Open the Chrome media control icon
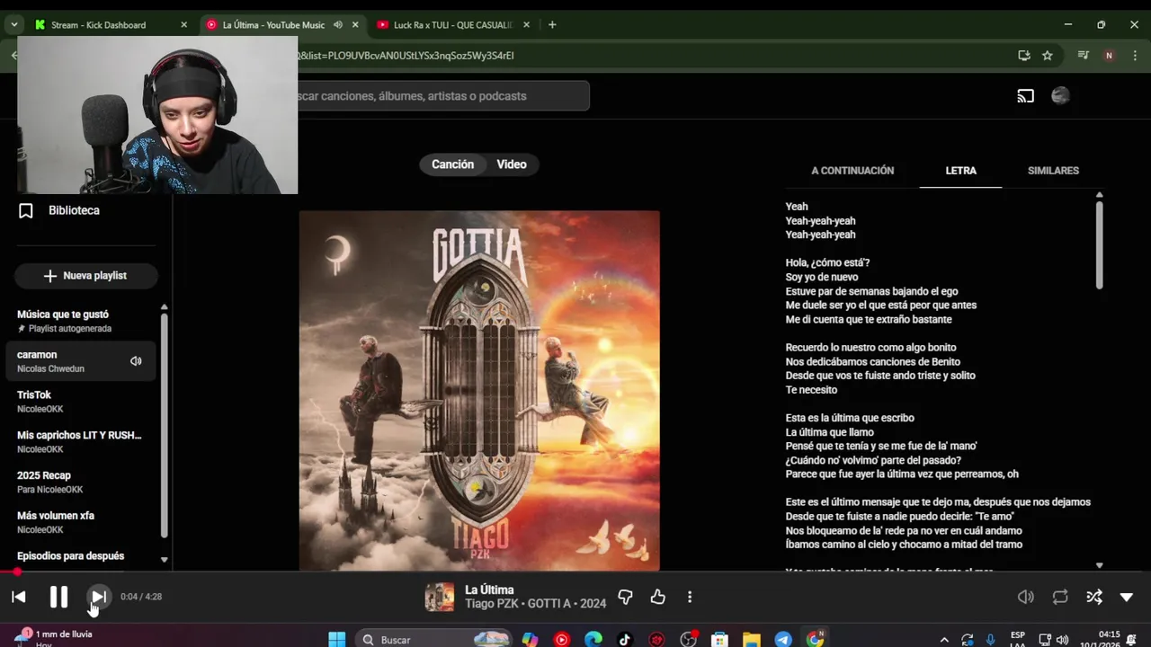Viewport: 1151px width, 647px height. (1083, 56)
